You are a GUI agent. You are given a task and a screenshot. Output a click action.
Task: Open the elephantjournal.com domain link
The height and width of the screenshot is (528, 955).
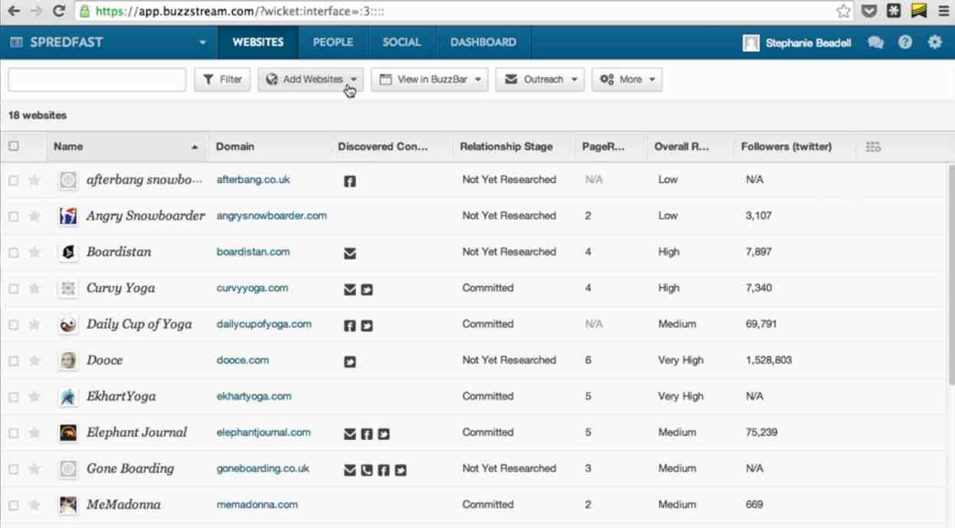263,432
